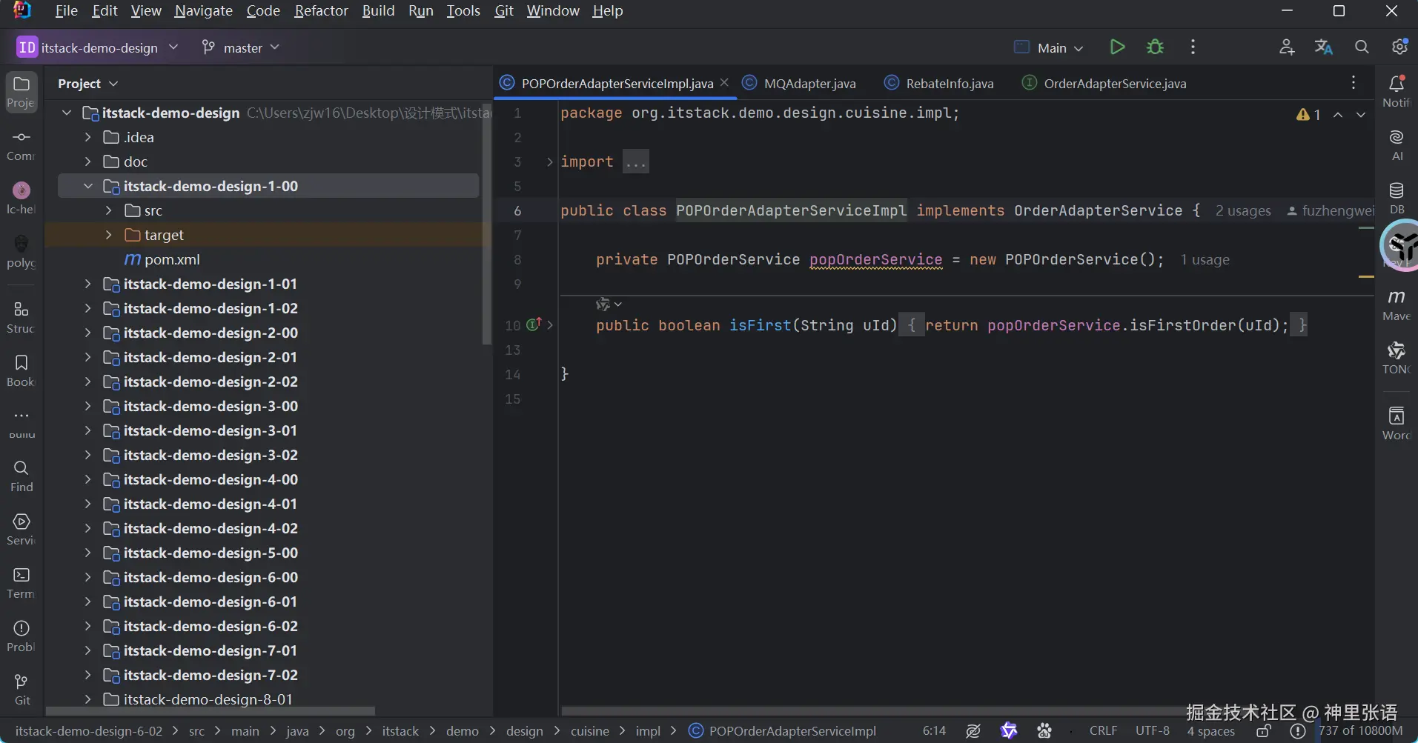The image size is (1418, 743).
Task: Change CRLF line separator in status bar
Action: (1103, 731)
